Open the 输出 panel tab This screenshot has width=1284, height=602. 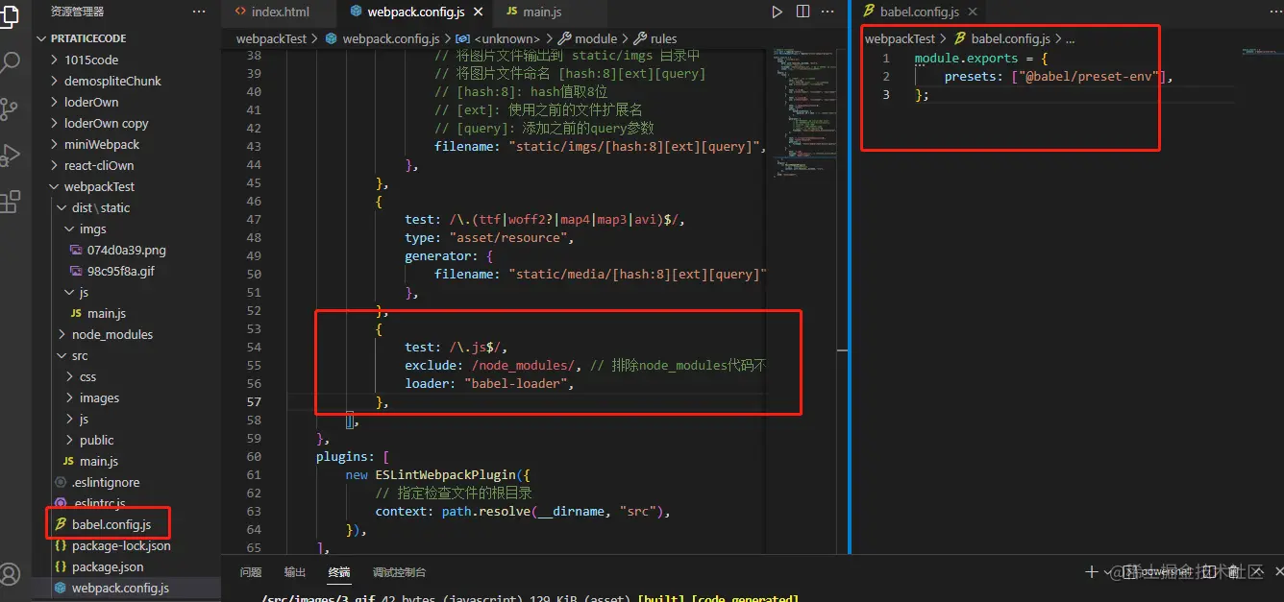click(x=295, y=572)
